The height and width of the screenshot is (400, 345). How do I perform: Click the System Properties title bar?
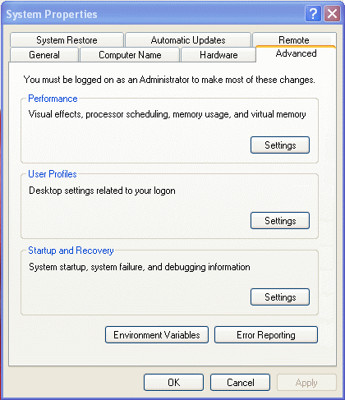coord(154,14)
